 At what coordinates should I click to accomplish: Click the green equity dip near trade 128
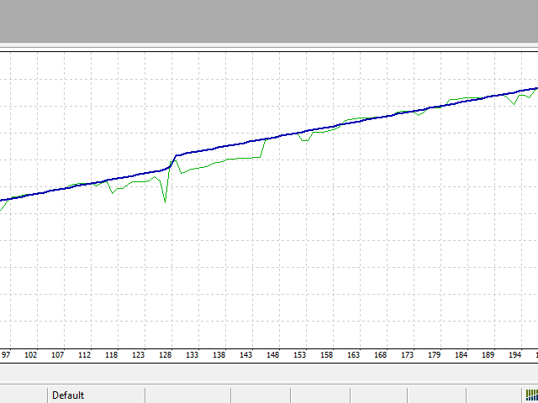tap(165, 201)
